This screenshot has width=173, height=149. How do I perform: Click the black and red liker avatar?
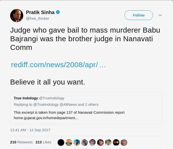point(116,142)
